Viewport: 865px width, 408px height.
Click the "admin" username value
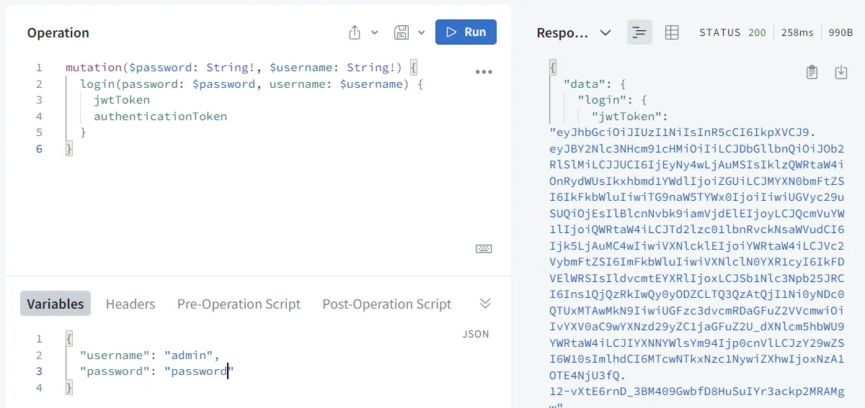pyautogui.click(x=189, y=355)
